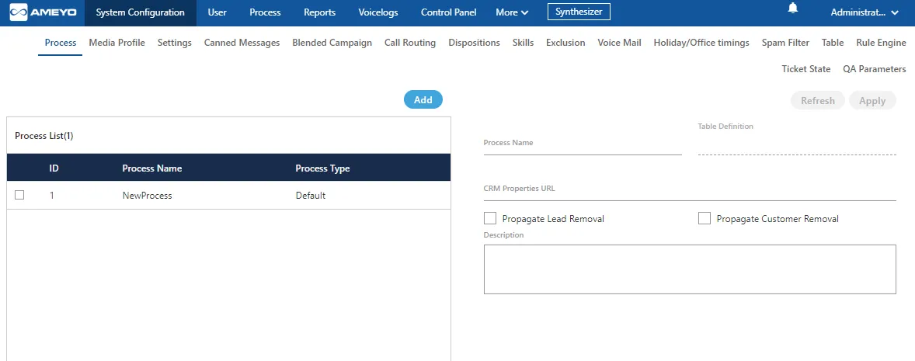The height and width of the screenshot is (361, 915).
Task: Open the Settings tab
Action: [x=175, y=43]
